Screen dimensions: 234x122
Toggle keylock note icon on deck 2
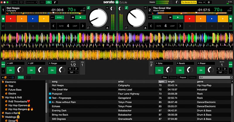(x=126, y=8)
